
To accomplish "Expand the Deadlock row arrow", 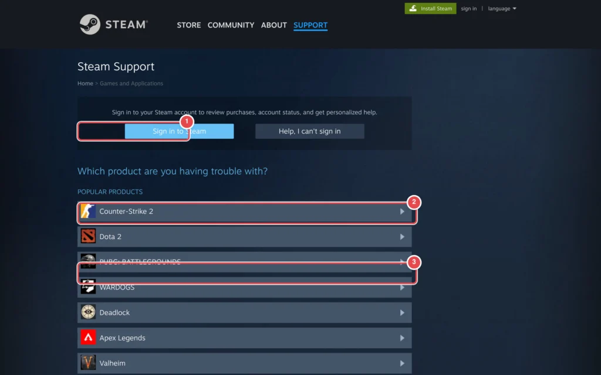I will 402,313.
